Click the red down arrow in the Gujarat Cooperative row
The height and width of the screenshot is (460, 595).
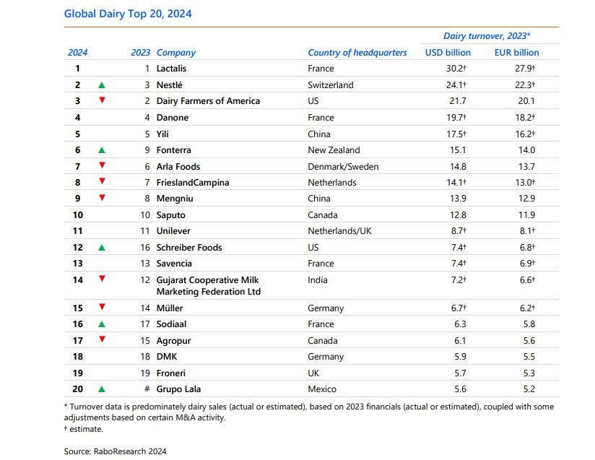click(x=102, y=279)
